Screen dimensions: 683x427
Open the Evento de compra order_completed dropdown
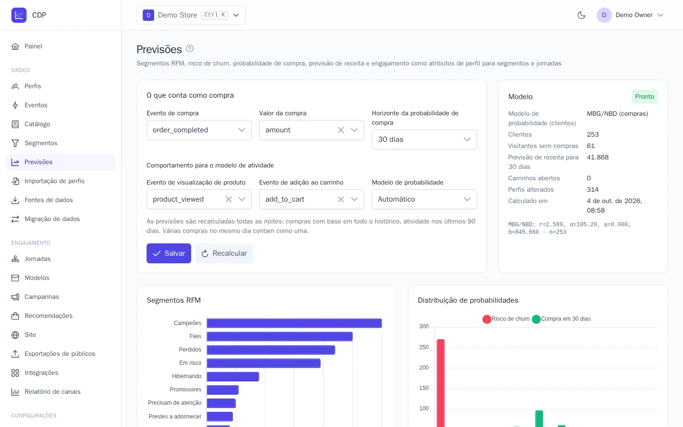click(x=199, y=130)
